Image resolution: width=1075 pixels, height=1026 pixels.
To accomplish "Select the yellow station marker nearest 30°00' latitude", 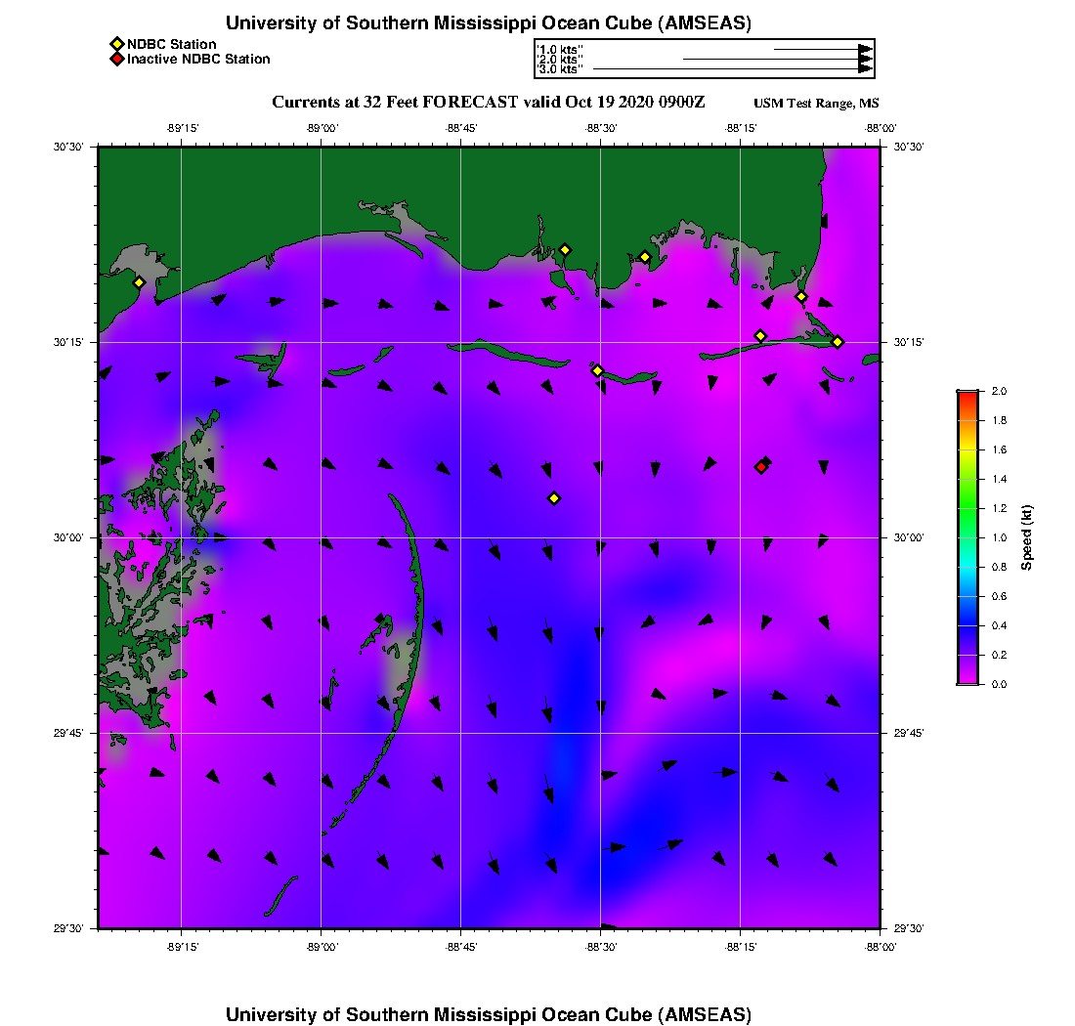I will (554, 498).
